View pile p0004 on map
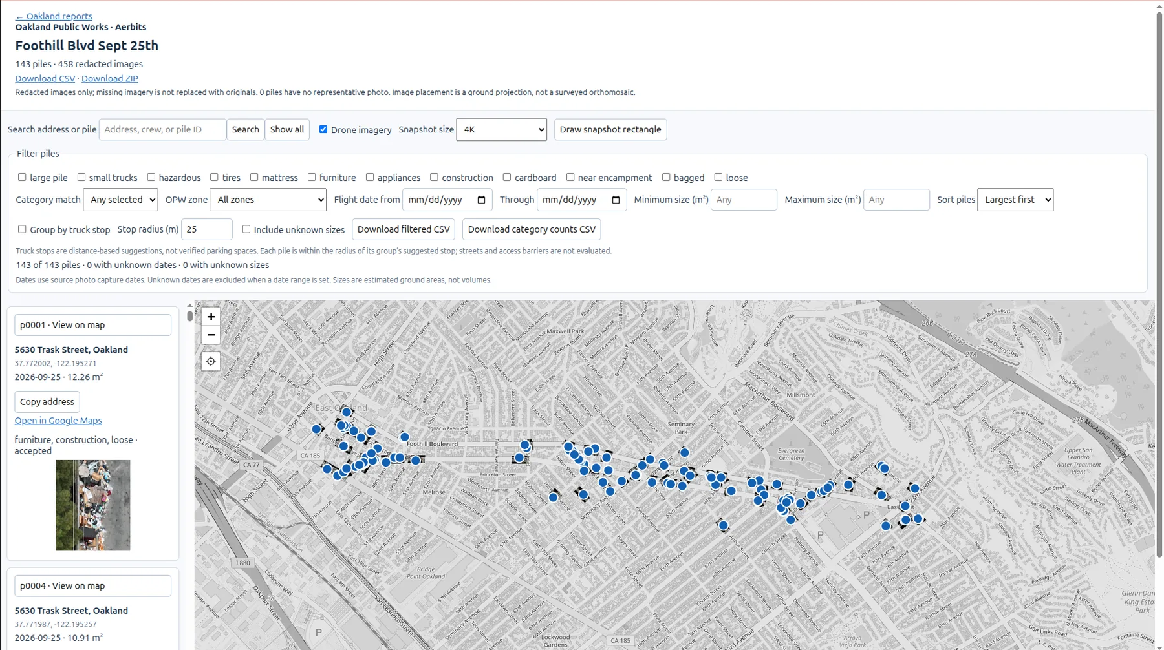 point(93,586)
